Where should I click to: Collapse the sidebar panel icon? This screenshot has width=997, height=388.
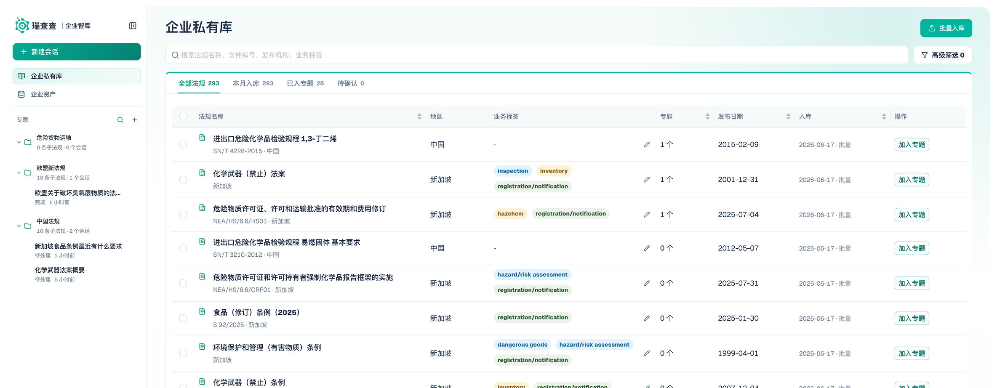133,26
